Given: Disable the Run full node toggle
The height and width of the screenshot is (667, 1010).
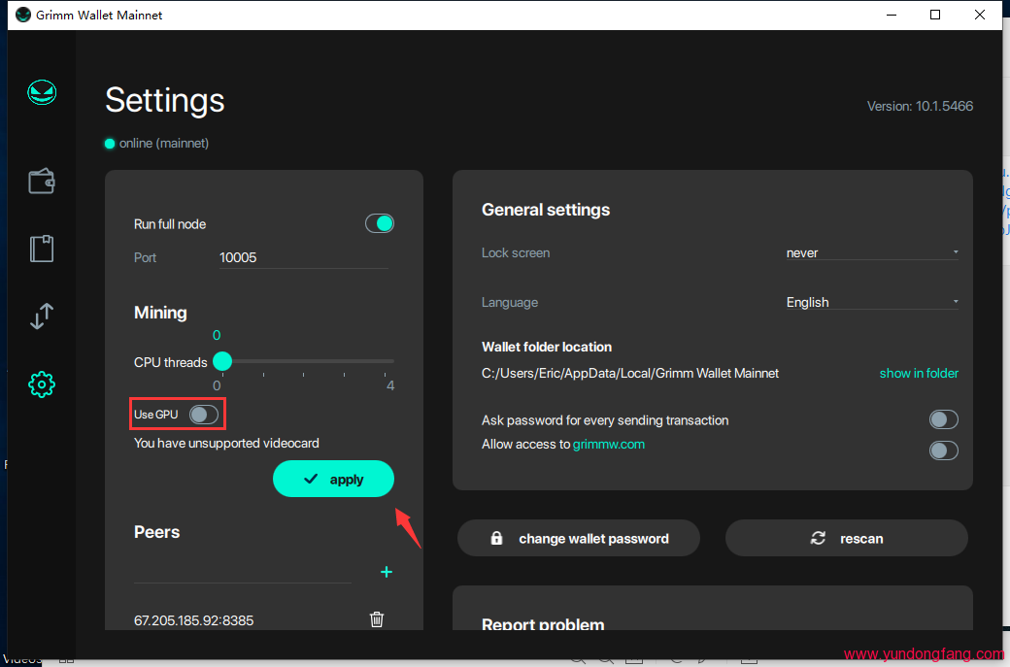Looking at the screenshot, I should [x=379, y=223].
